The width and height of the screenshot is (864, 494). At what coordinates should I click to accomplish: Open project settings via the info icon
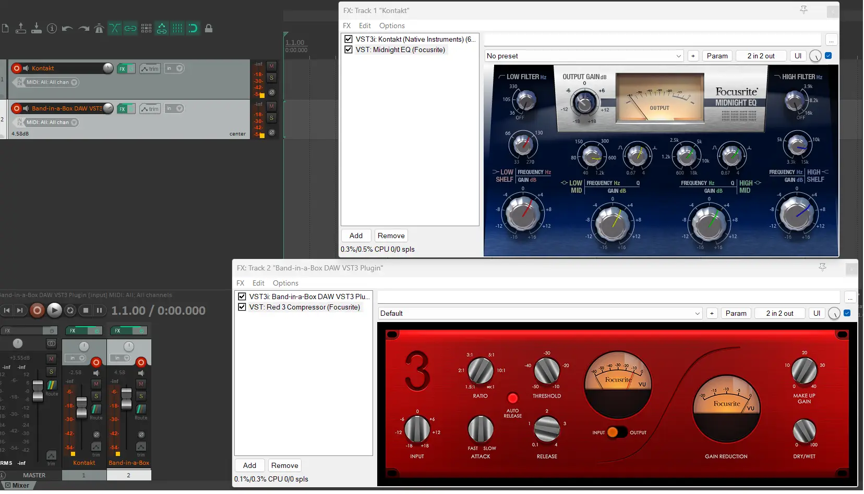coord(52,29)
